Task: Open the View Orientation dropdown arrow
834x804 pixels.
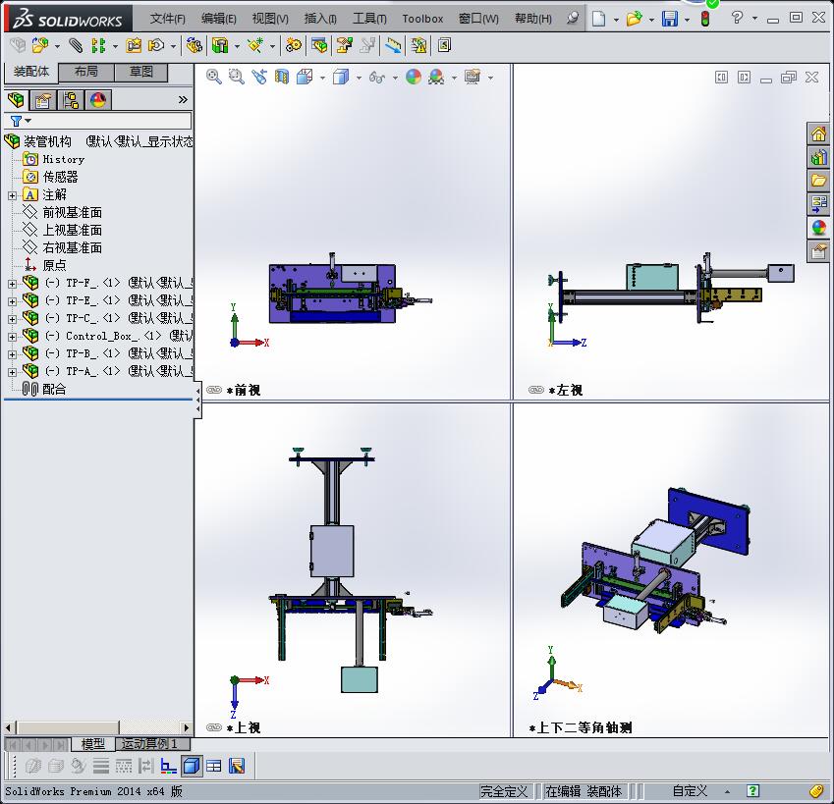Action: [x=323, y=78]
